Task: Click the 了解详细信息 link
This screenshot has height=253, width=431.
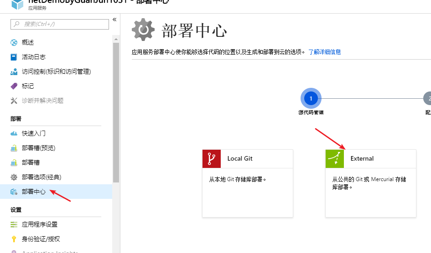Action: tap(324, 52)
